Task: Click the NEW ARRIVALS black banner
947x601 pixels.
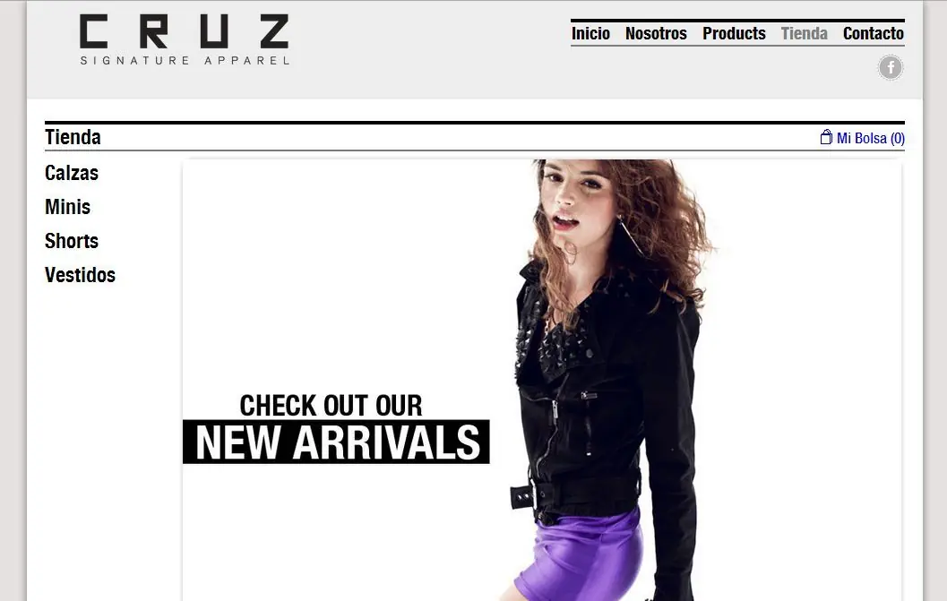Action: pos(336,442)
